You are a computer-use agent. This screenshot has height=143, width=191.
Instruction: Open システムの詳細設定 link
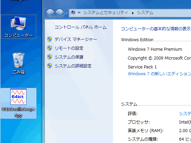pyautogui.click(x=73, y=66)
